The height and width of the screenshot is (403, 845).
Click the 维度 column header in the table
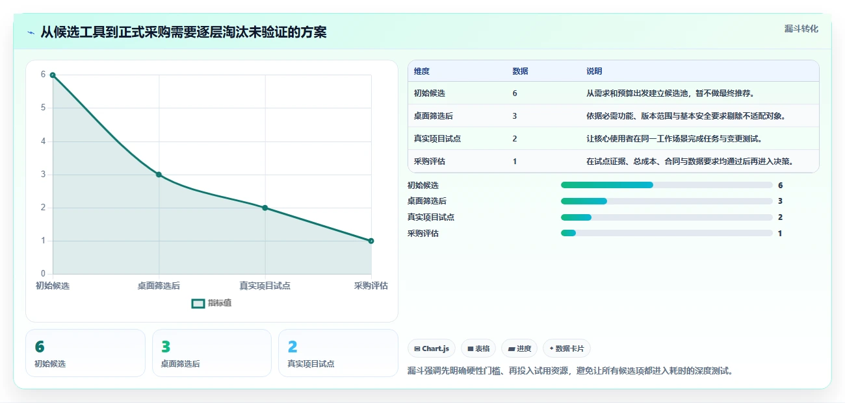[x=422, y=71]
